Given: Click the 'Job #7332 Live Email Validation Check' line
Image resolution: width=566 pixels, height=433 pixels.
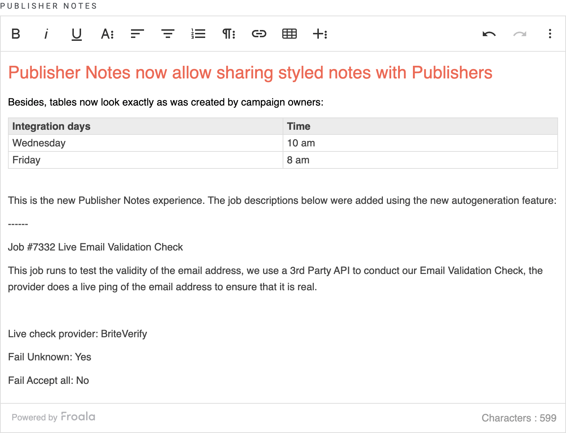Looking at the screenshot, I should pyautogui.click(x=96, y=247).
